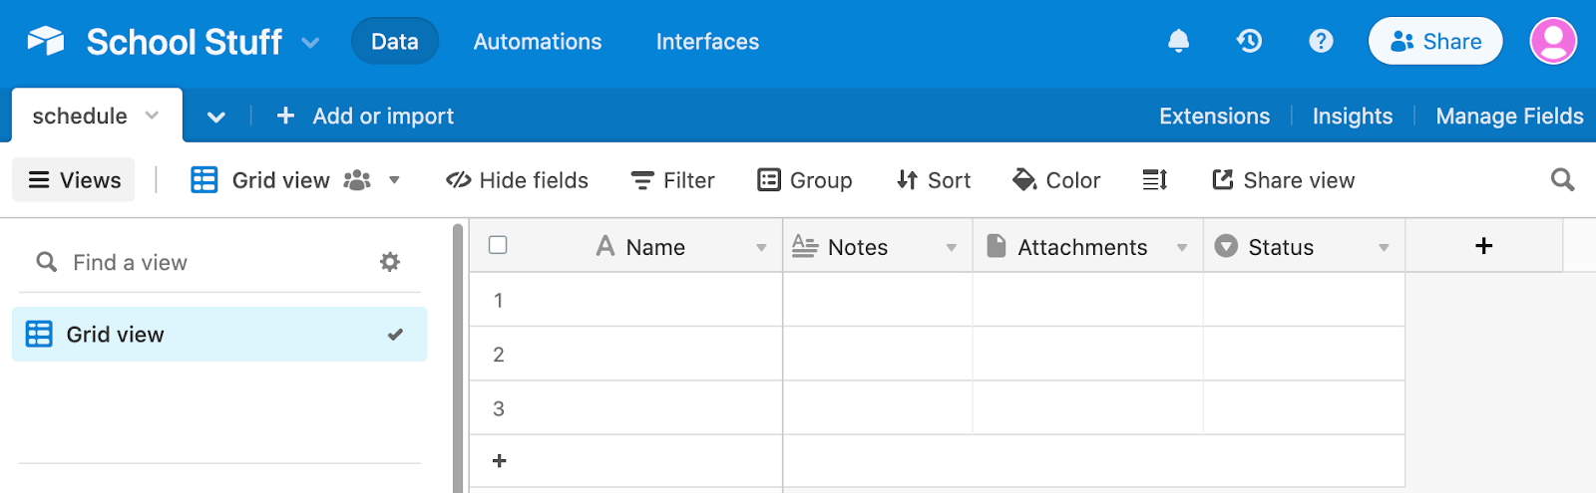Open the schedule table dropdown arrow
This screenshot has width=1596, height=493.
(152, 116)
